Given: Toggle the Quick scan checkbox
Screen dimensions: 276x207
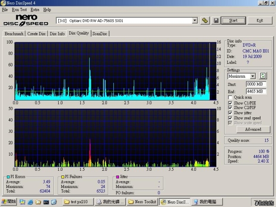Looking at the screenshot, I should [230, 97].
